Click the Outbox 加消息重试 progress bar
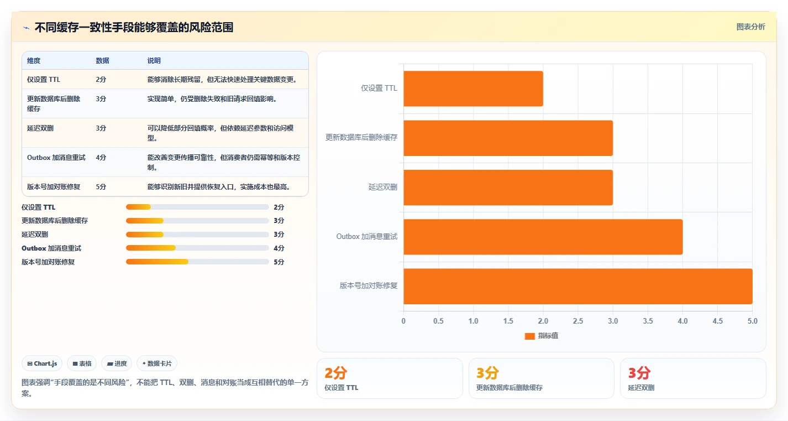Image resolution: width=788 pixels, height=421 pixels. click(x=197, y=248)
